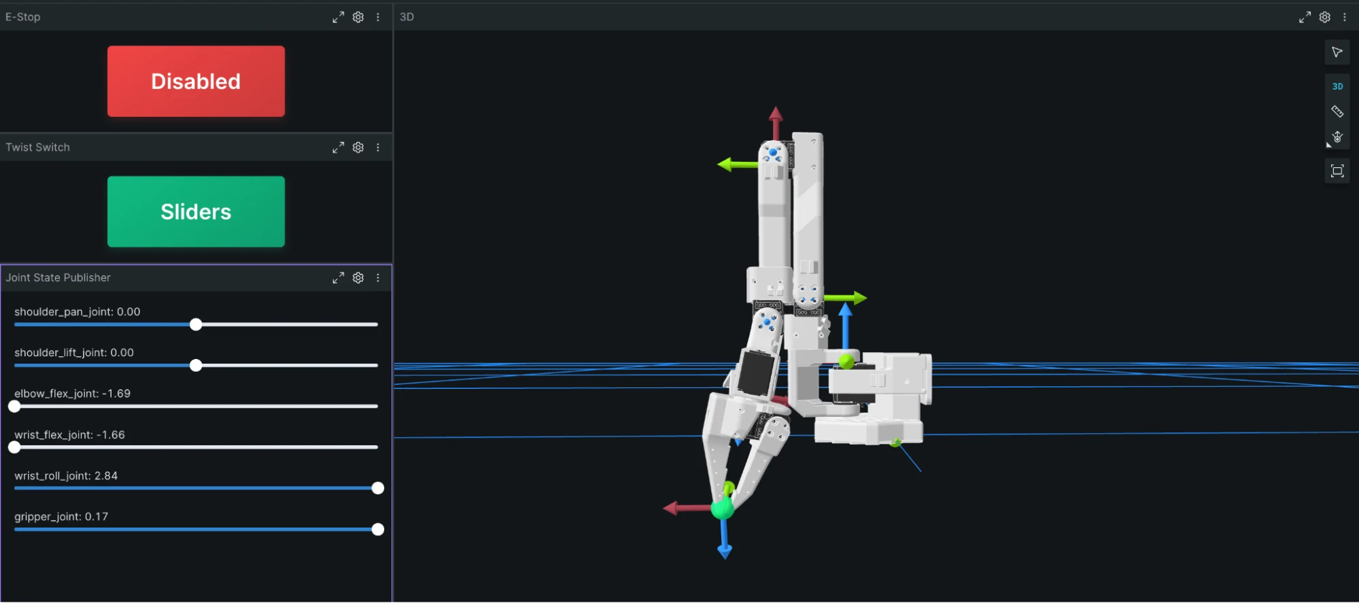Click the wrist_flex_joint: -1.66 label
The height and width of the screenshot is (603, 1359).
[70, 435]
